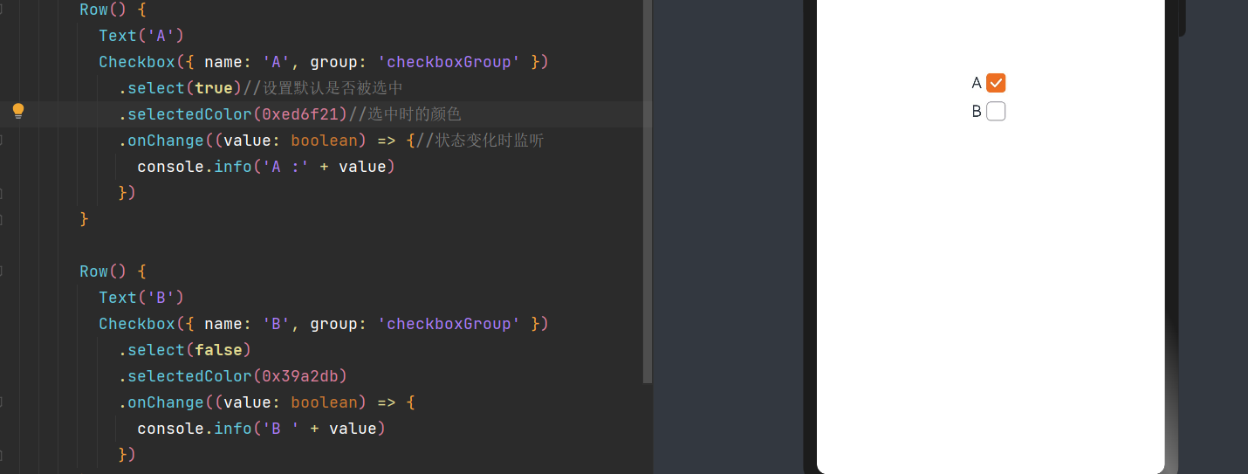Click 'checkboxGroup' string on the A checkbox line
This screenshot has width=1248, height=474.
pos(449,62)
